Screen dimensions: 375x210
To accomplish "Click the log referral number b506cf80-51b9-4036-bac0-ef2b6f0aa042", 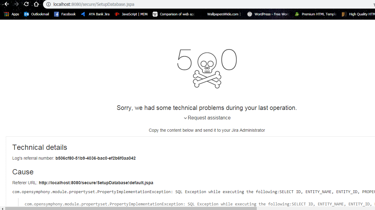I will (x=96, y=158).
